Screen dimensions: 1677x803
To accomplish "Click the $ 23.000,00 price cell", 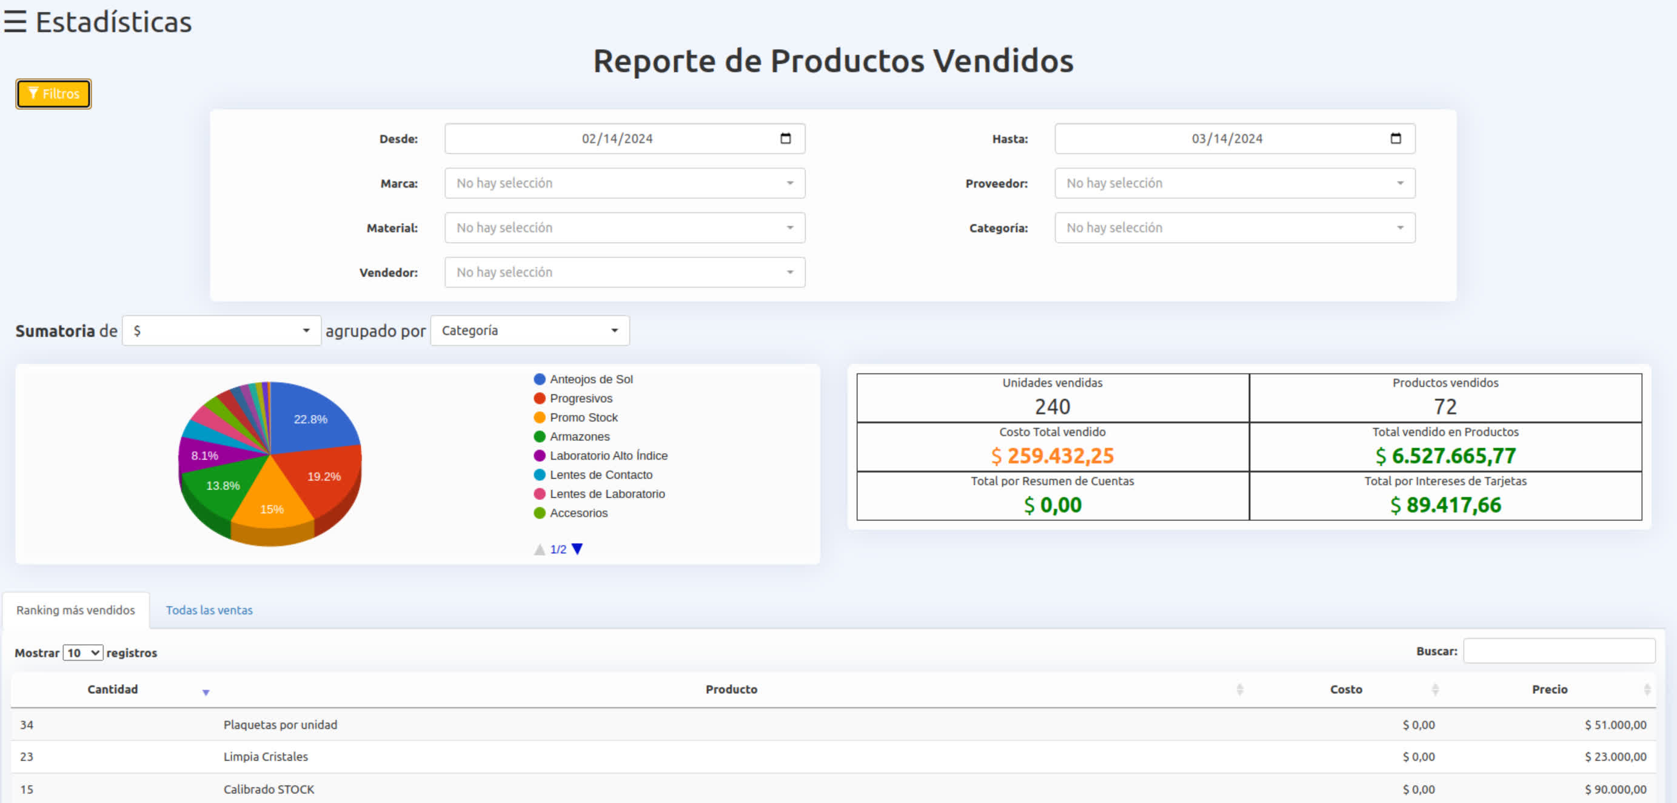I will tap(1615, 757).
